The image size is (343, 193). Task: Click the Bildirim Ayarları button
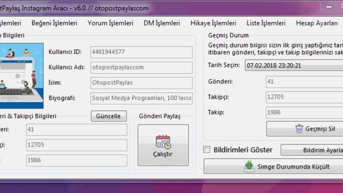click(312, 150)
